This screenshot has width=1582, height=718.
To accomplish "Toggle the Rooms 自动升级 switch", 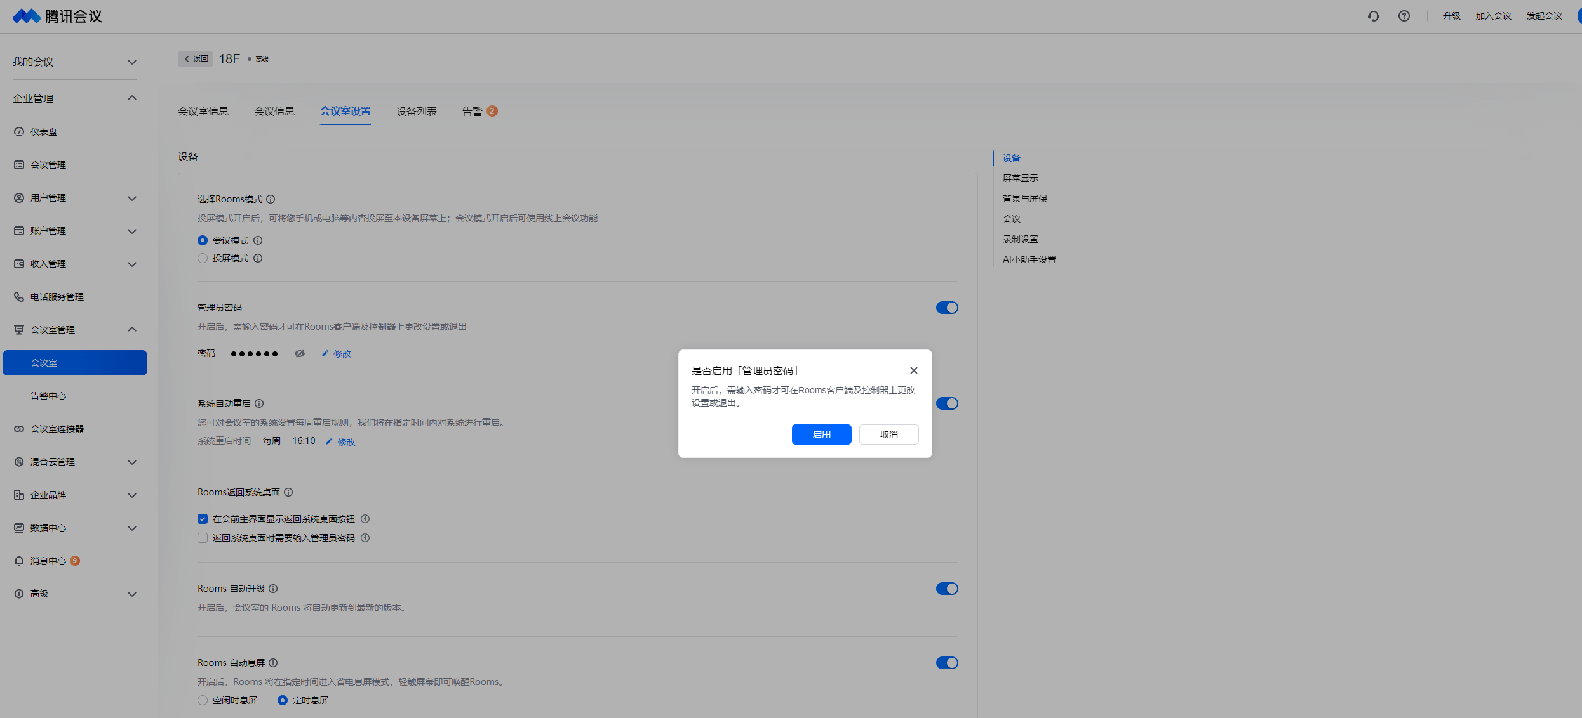I will click(946, 589).
